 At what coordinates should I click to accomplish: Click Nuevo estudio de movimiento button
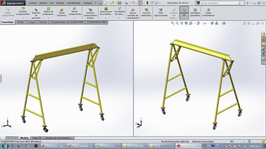pyautogui.click(x=133, y=13)
